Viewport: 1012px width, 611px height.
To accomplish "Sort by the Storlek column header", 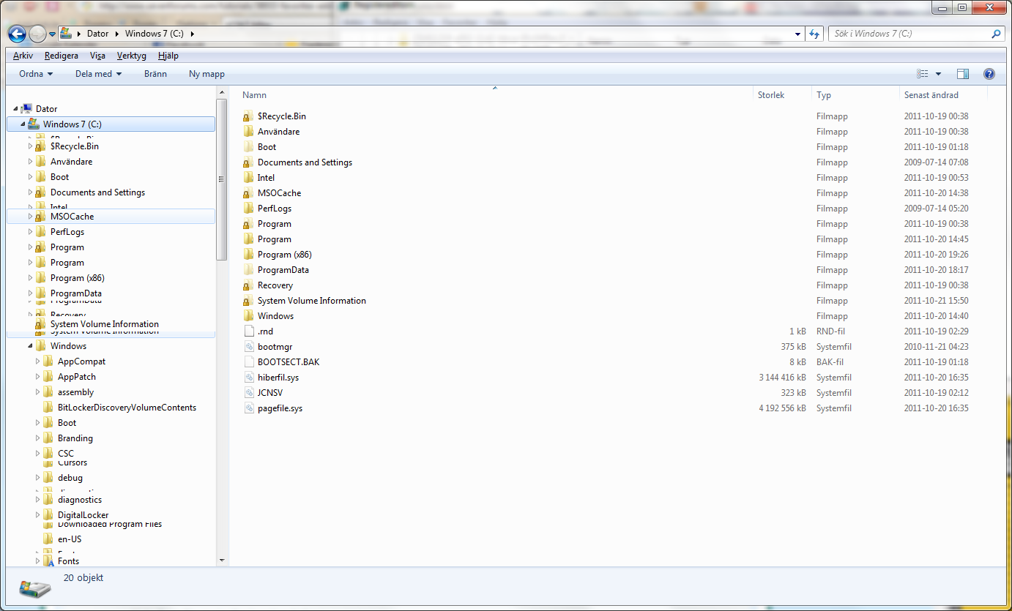I will tap(771, 95).
